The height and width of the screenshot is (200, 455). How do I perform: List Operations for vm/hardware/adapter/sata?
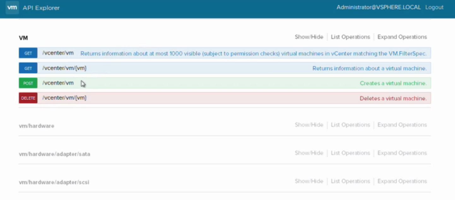pyautogui.click(x=350, y=153)
